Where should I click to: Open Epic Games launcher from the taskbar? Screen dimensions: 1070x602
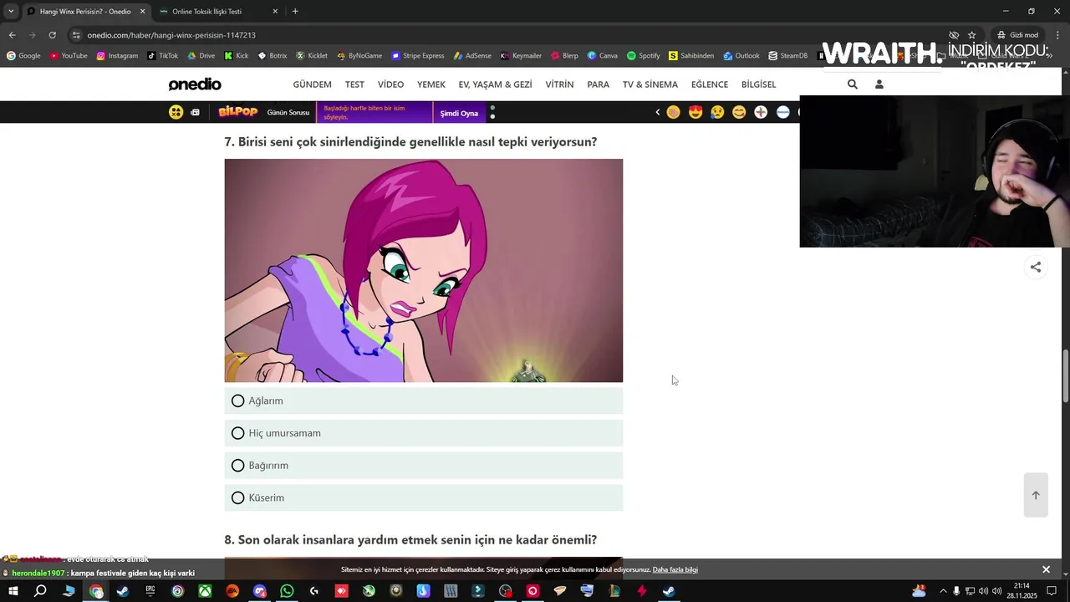pos(150,591)
